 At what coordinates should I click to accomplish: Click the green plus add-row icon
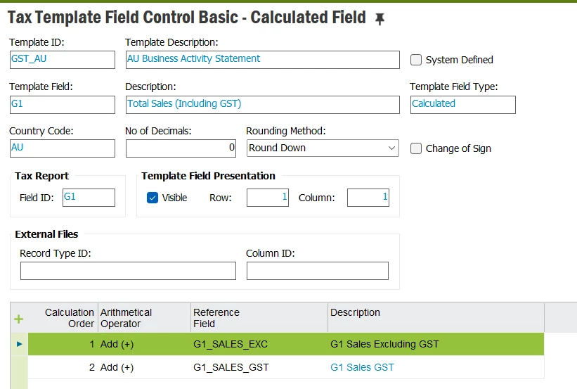[19, 319]
